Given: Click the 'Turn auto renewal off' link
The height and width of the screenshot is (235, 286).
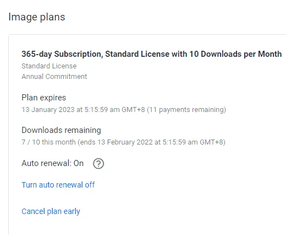Looking at the screenshot, I should [x=58, y=185].
